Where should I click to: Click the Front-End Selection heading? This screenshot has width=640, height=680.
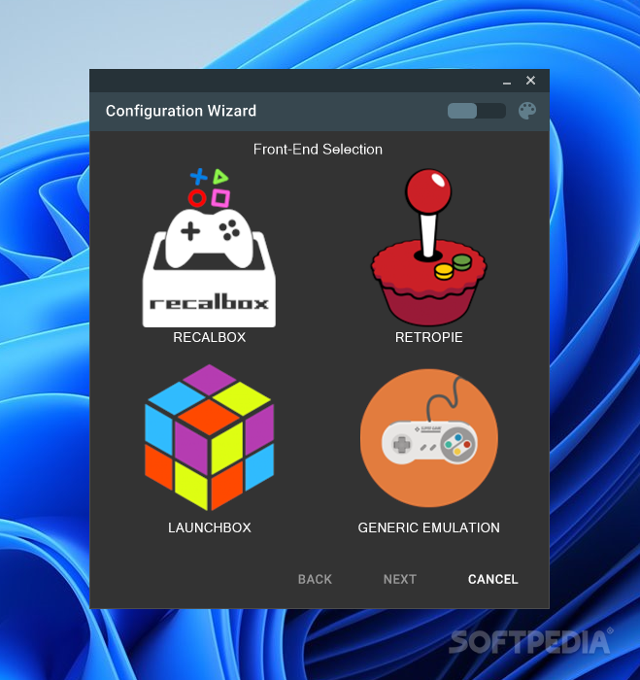[318, 150]
